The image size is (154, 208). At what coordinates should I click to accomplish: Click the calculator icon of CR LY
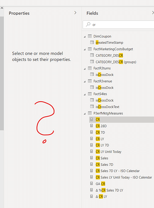(91, 138)
